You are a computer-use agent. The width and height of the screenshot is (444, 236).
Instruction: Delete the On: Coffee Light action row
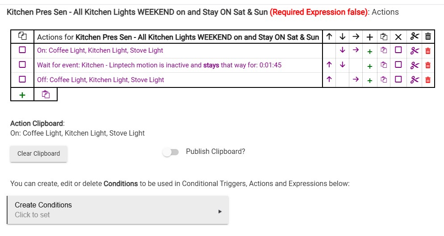pyautogui.click(x=427, y=50)
